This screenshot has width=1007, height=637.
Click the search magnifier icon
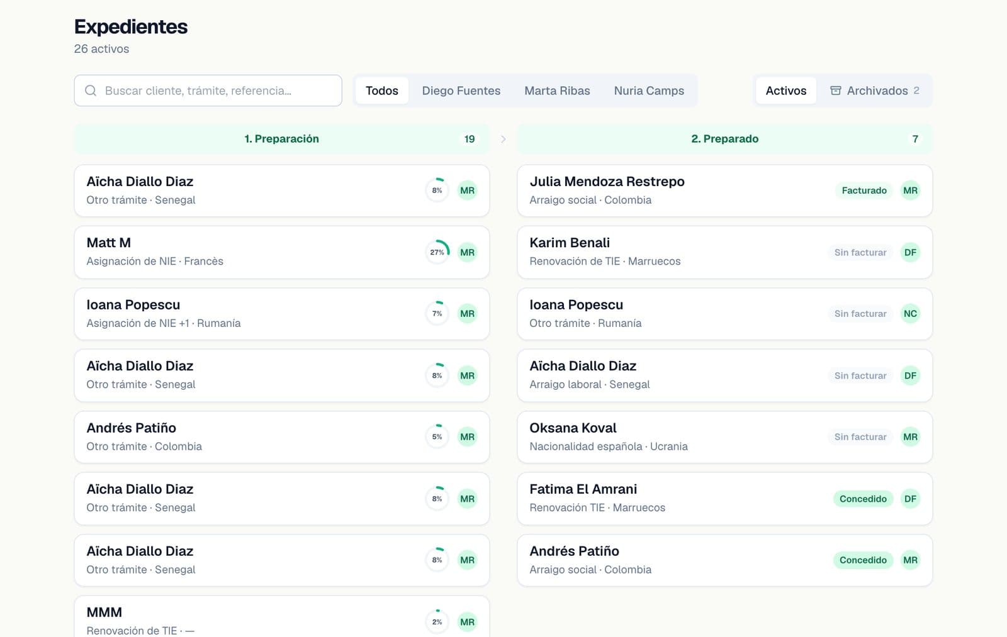coord(91,91)
